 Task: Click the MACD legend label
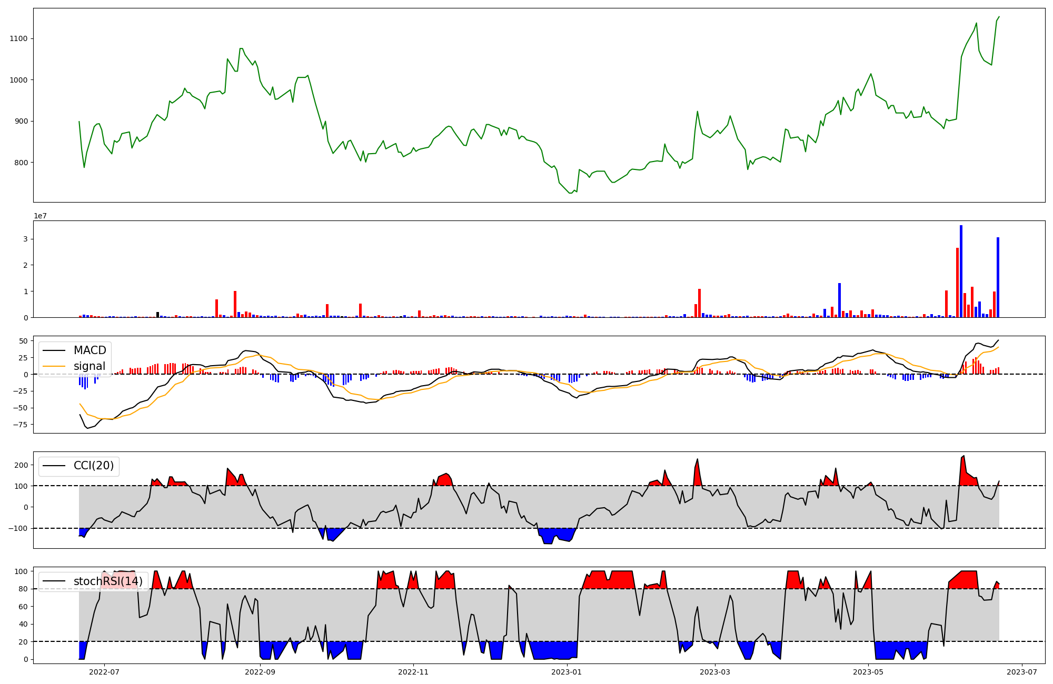[90, 350]
